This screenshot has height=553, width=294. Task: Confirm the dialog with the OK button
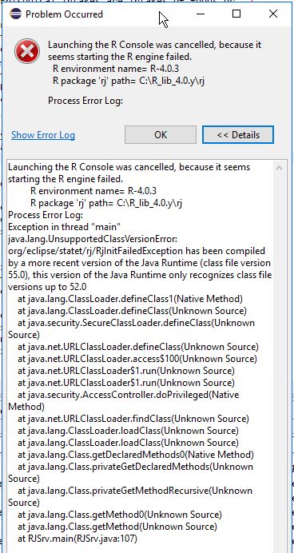click(x=161, y=135)
